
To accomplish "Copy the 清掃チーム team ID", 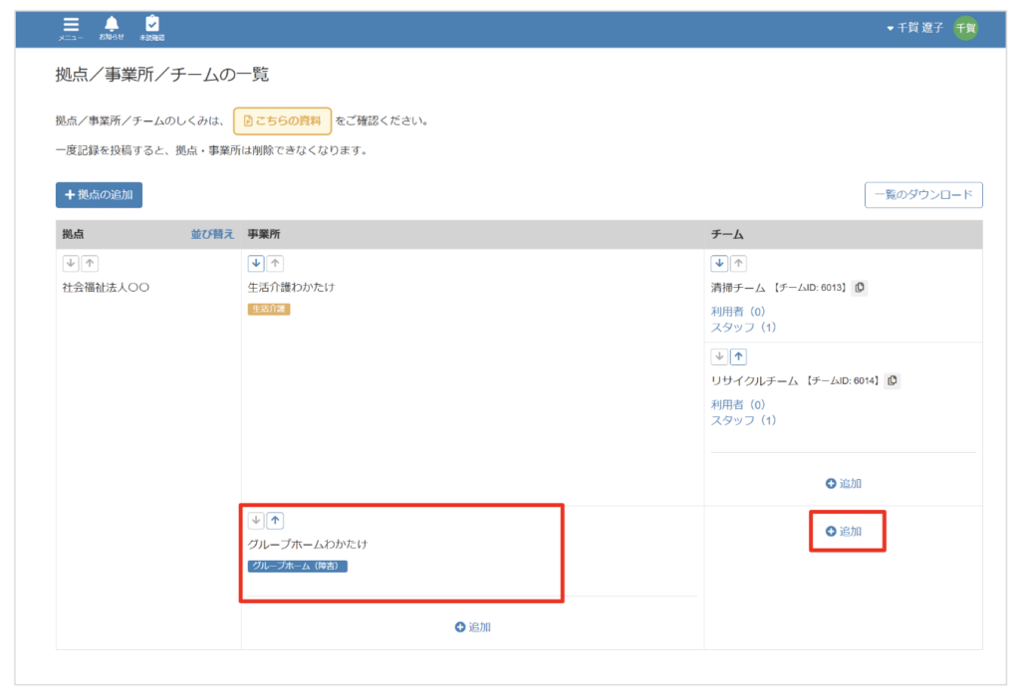I will click(860, 288).
